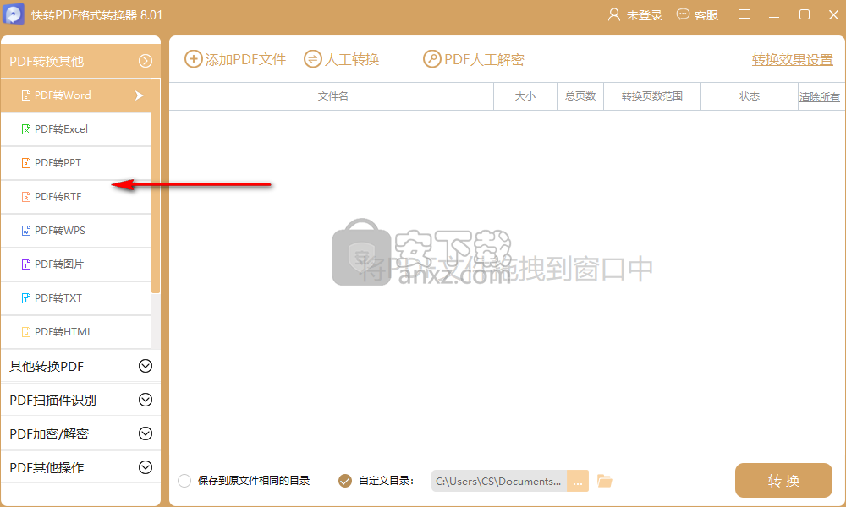Click the green PDF转Excel icon
846x507 pixels.
click(26, 129)
